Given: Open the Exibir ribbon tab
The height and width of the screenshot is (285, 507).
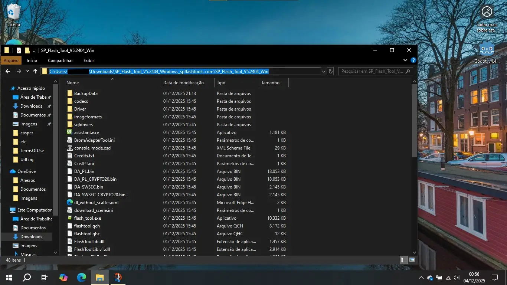Looking at the screenshot, I should [89, 60].
